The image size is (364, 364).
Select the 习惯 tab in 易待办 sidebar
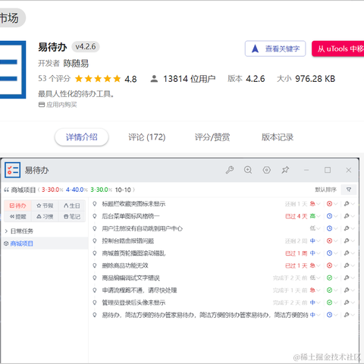point(45,217)
